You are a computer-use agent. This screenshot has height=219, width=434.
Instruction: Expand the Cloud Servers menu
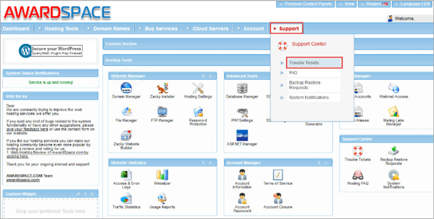207,29
